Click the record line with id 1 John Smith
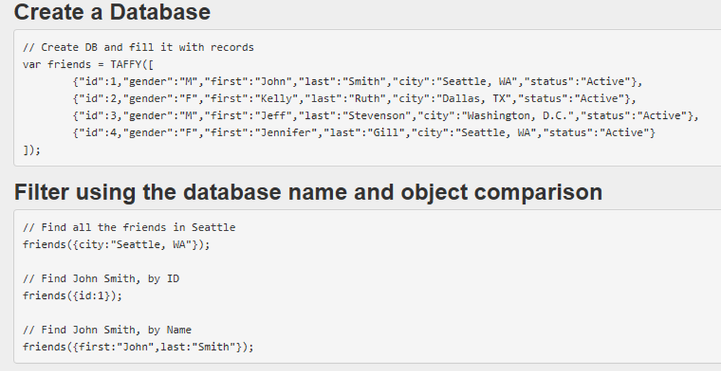Image resolution: width=721 pixels, height=371 pixels. (x=358, y=81)
